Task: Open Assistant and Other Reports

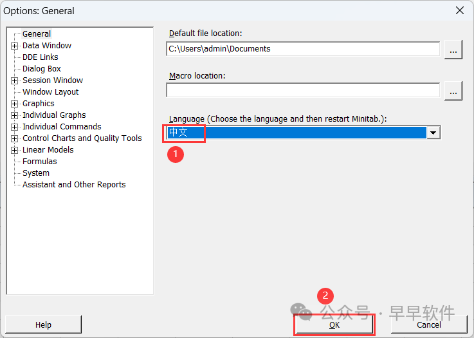Action: point(74,185)
